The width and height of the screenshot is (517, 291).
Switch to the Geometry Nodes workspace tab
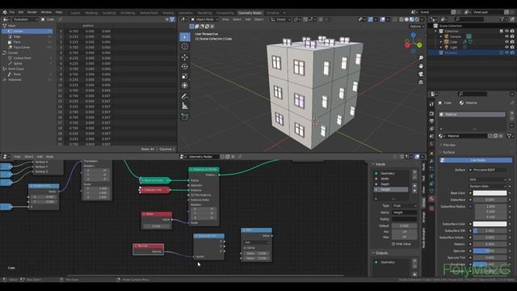tap(250, 13)
